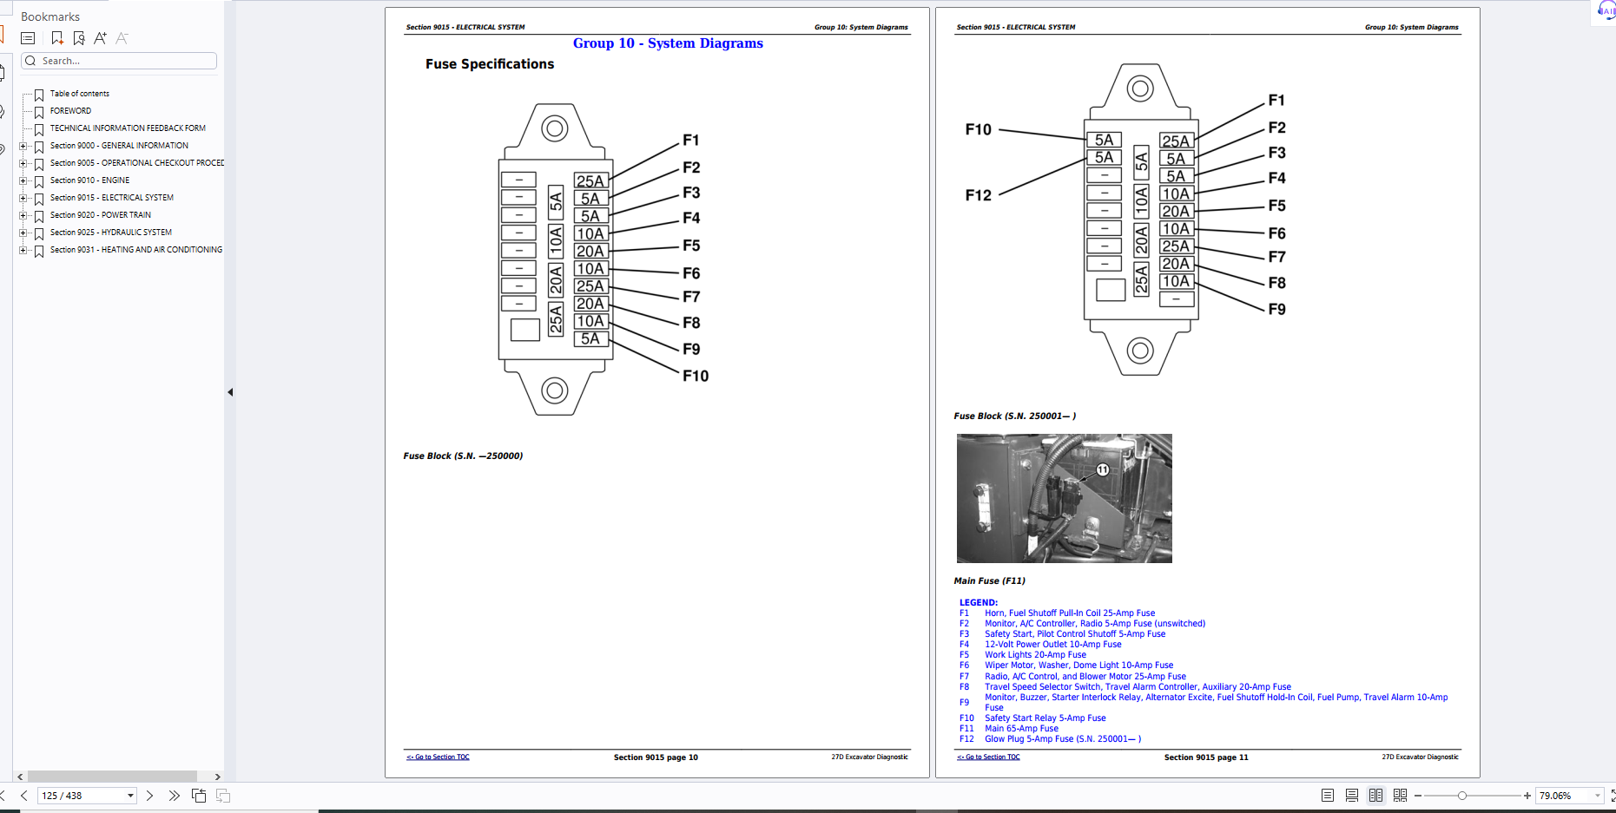
Task: Switch to continuous scrolling page mode
Action: pos(1352,796)
